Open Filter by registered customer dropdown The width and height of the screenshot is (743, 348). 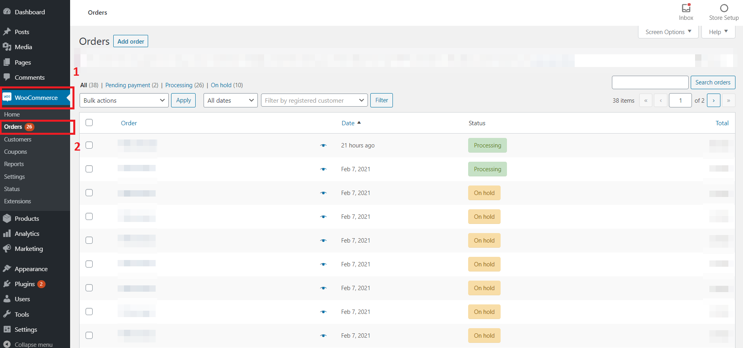point(314,100)
